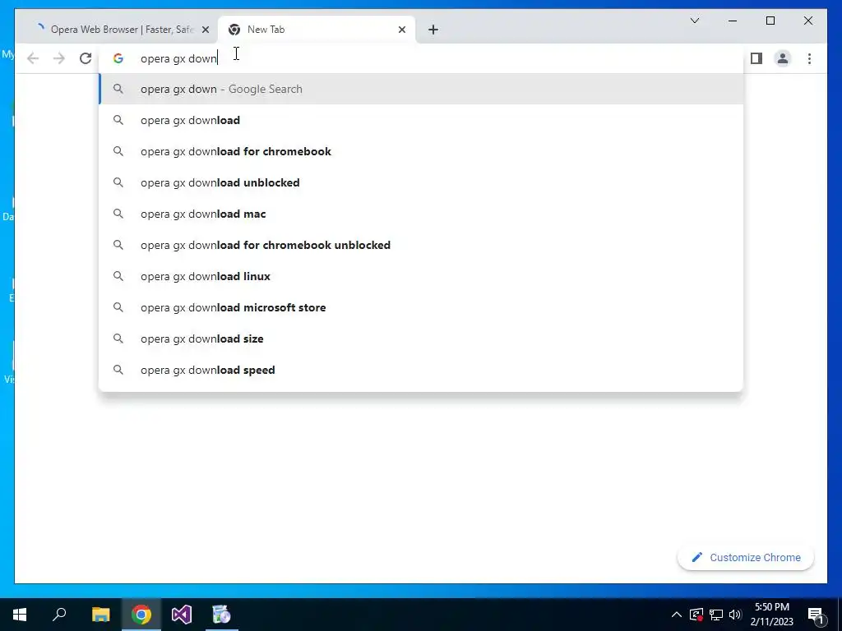This screenshot has height=631, width=842.
Task: Go back with the back arrow
Action: tap(33, 58)
